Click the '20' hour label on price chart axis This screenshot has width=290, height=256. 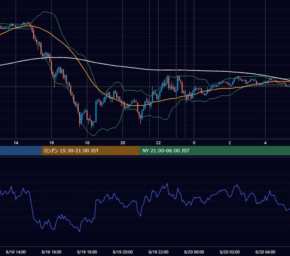tap(123, 143)
